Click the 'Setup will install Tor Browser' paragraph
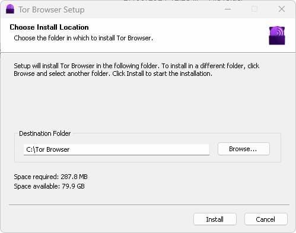The image size is (296, 233). (136, 69)
